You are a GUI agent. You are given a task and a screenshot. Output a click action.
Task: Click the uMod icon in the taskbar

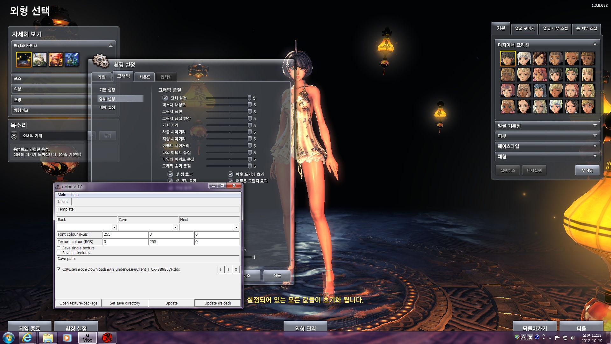click(87, 338)
